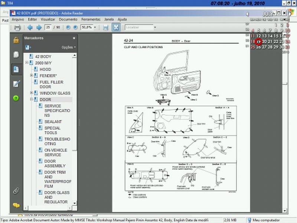Select the FUEL FILLER DOOR bookmark
The height and width of the screenshot is (223, 297).
coord(51,84)
